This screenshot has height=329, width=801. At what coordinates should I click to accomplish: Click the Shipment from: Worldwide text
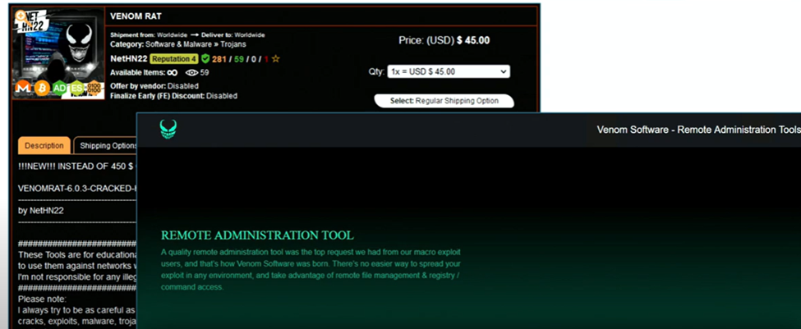pyautogui.click(x=149, y=34)
